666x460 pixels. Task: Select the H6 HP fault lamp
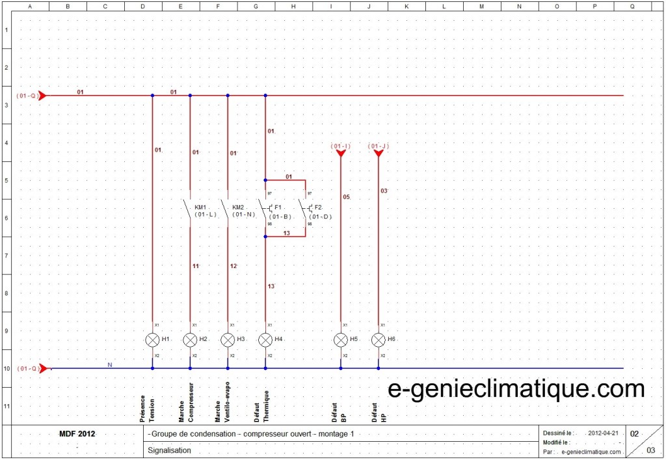(x=379, y=340)
